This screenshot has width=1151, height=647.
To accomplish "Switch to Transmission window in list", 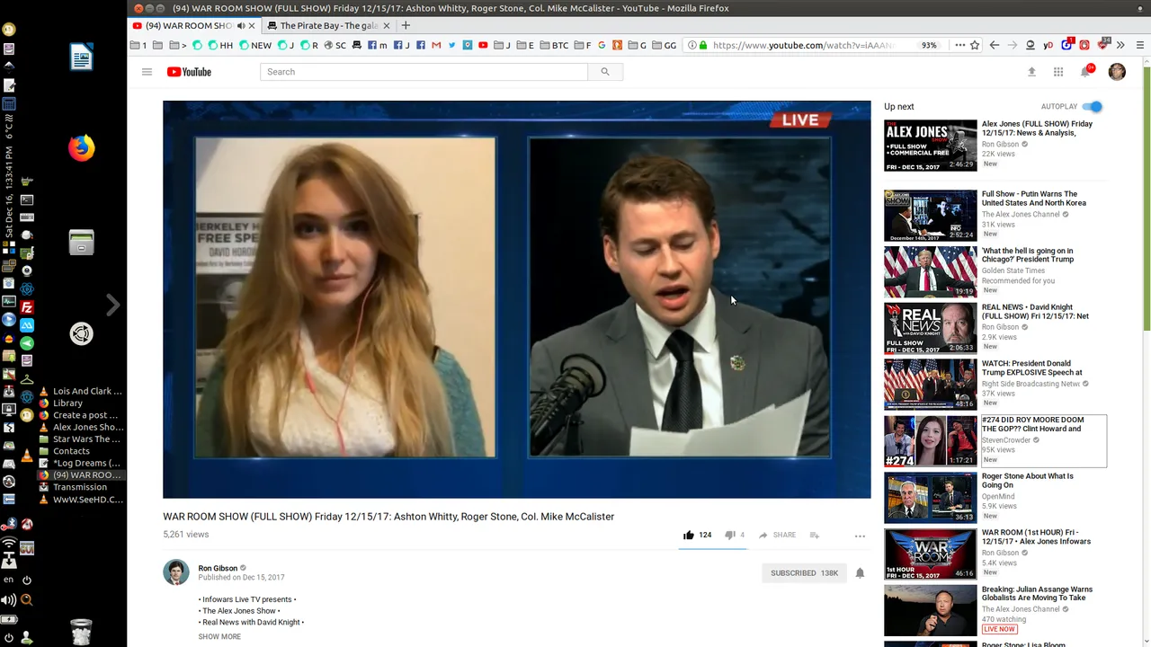I will click(80, 487).
